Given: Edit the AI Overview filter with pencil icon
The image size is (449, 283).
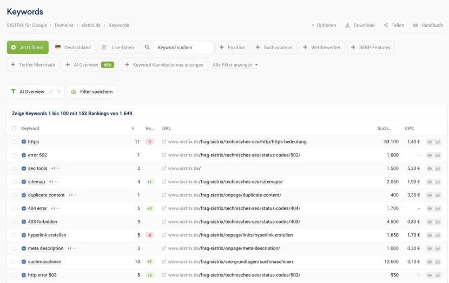Looking at the screenshot, I should 51,91.
